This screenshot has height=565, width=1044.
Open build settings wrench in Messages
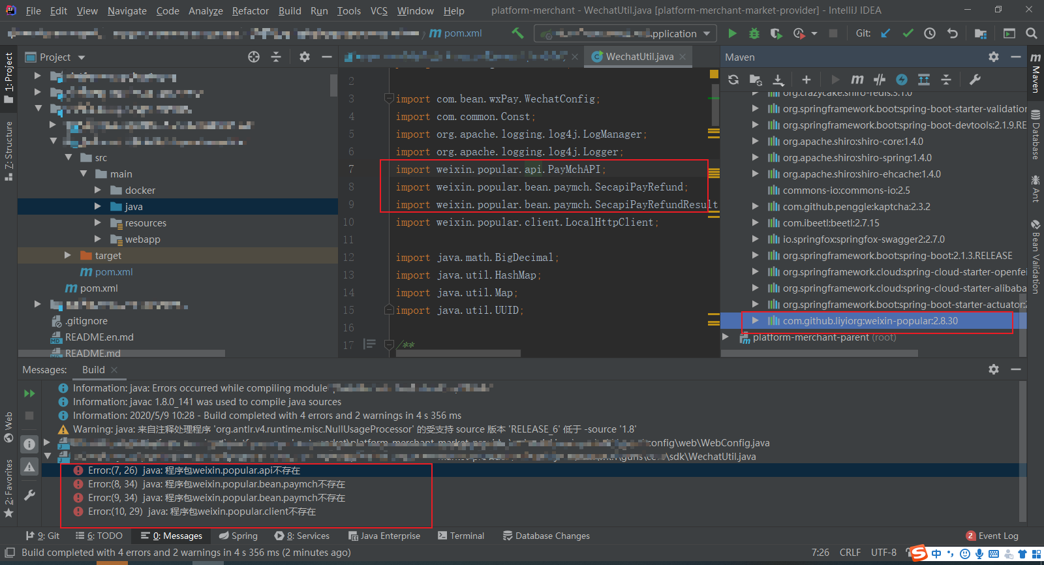(x=29, y=495)
